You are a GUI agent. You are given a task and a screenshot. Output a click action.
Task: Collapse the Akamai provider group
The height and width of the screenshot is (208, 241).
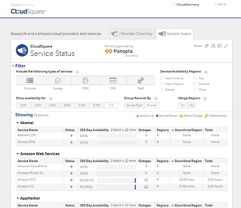coord(18,123)
